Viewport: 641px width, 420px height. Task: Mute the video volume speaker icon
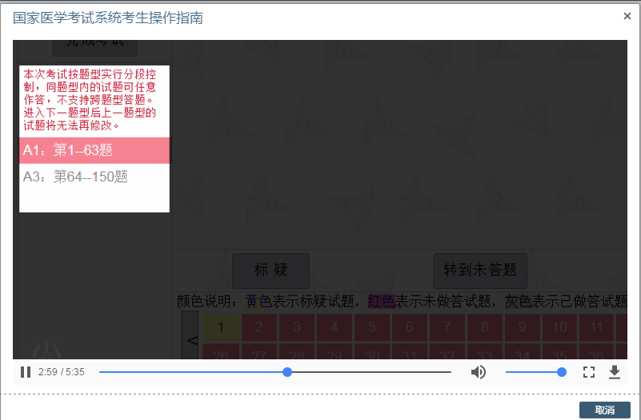click(x=479, y=372)
